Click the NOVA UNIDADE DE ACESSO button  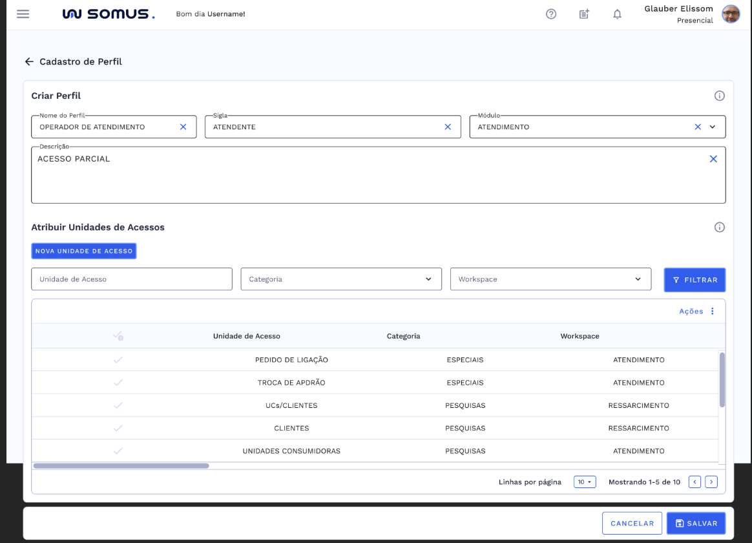[x=84, y=251]
